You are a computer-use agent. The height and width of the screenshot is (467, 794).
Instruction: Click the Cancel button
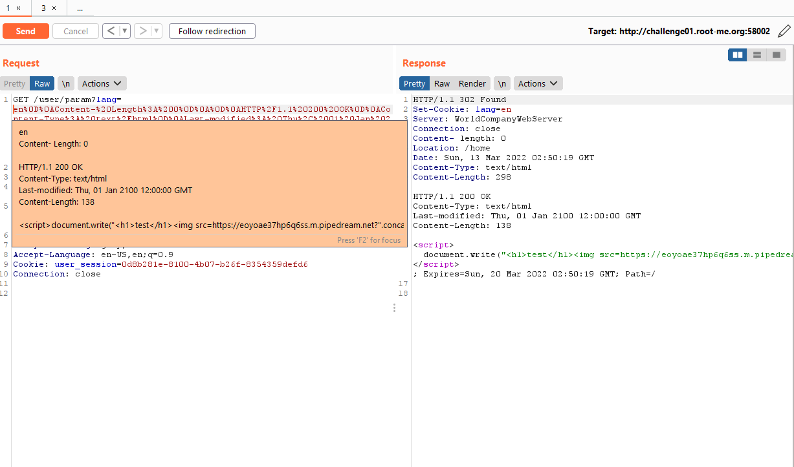click(76, 31)
